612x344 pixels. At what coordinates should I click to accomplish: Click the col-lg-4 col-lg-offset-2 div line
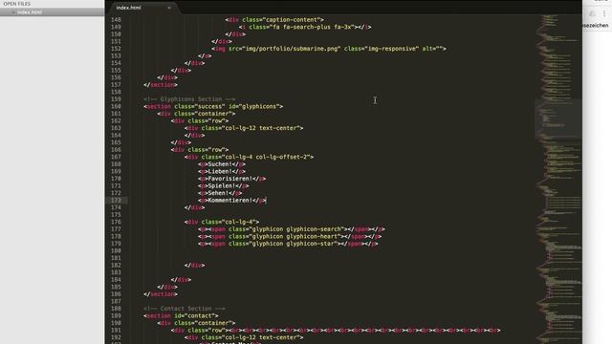pos(249,157)
